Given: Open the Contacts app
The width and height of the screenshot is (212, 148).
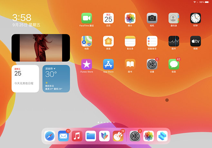Looking at the screenshot, I should pos(174,18).
